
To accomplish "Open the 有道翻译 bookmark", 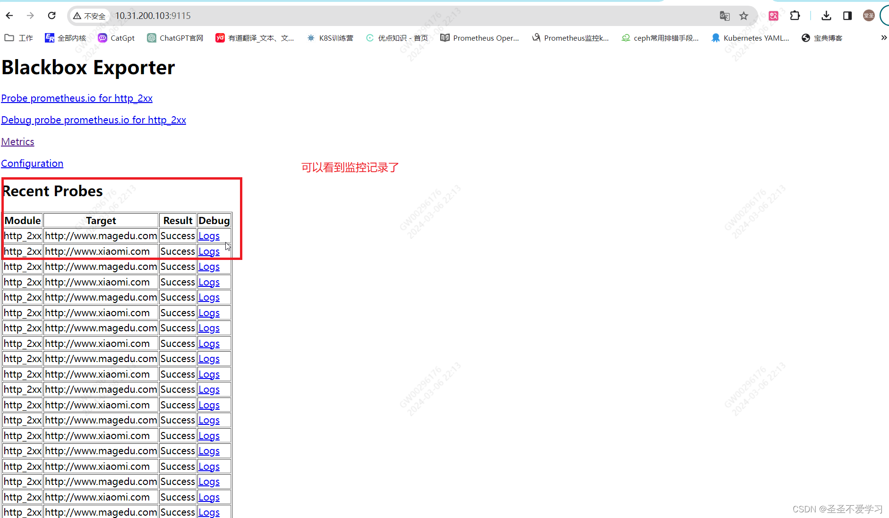I will [x=255, y=38].
